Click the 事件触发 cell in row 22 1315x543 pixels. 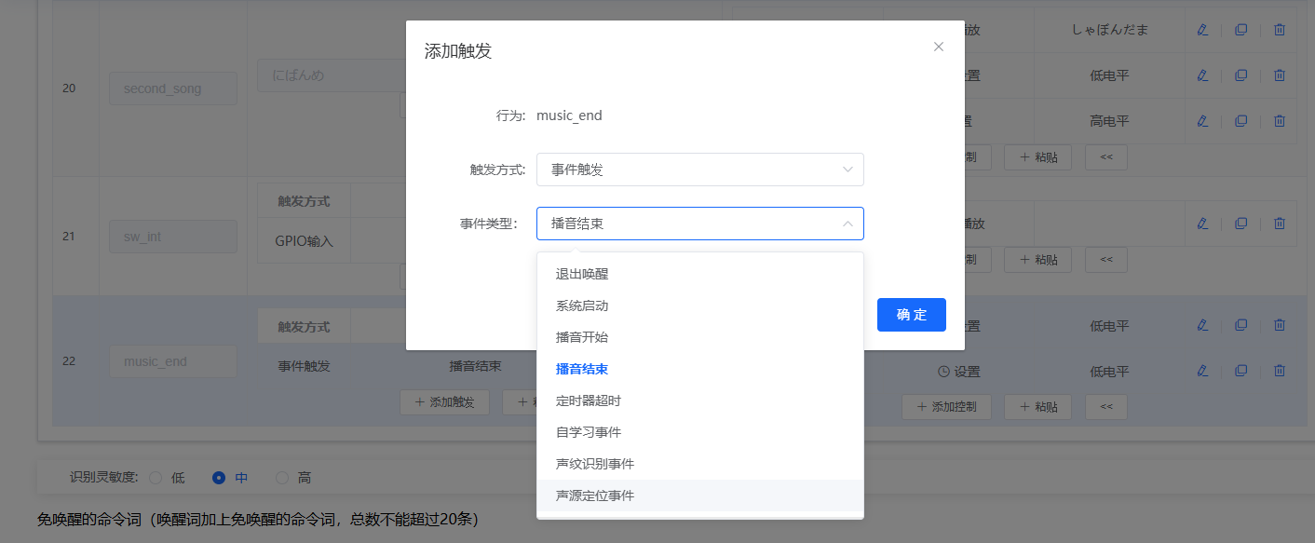304,366
